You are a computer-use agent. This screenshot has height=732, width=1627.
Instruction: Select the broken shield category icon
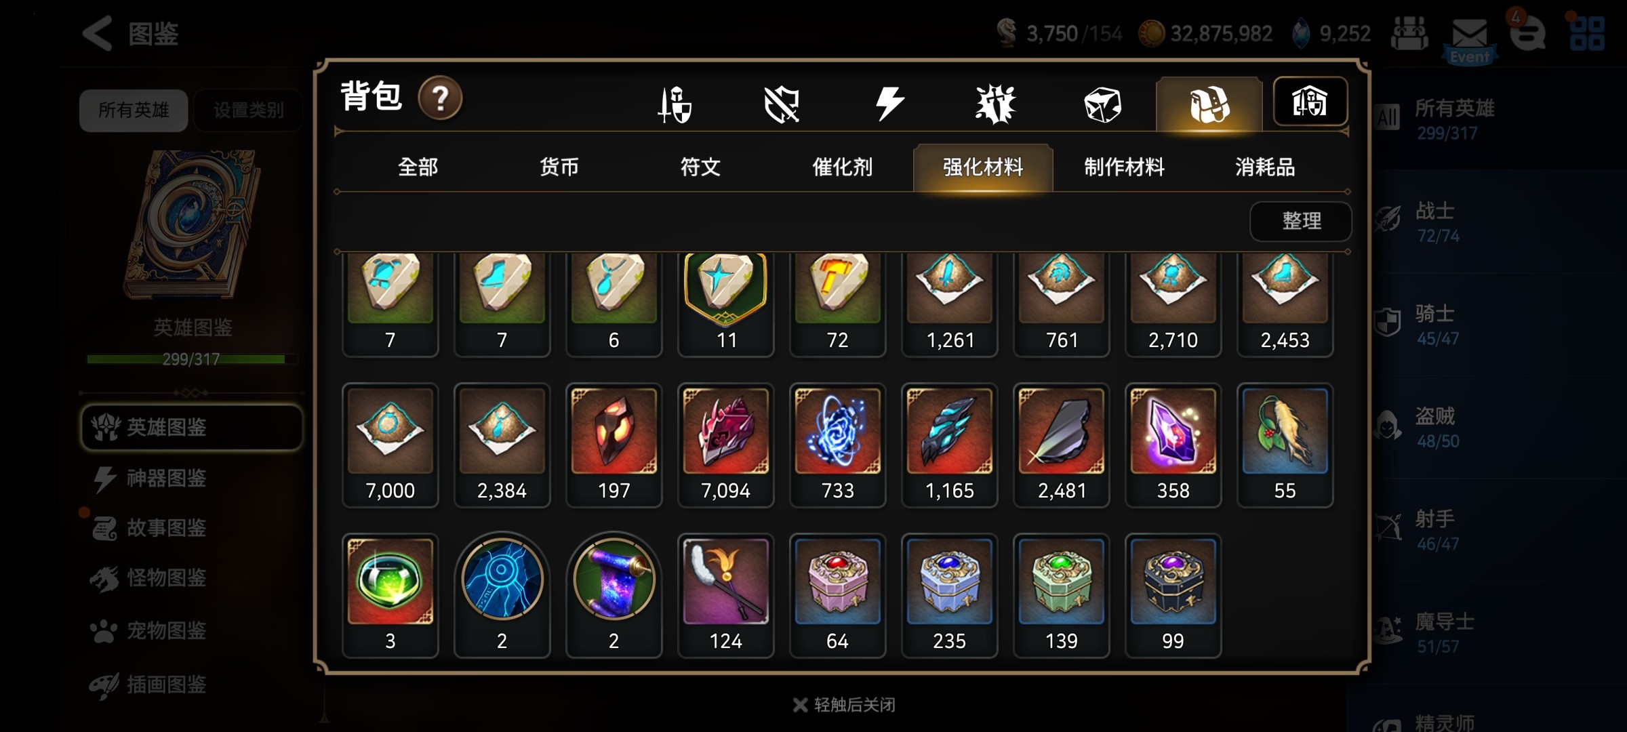782,104
